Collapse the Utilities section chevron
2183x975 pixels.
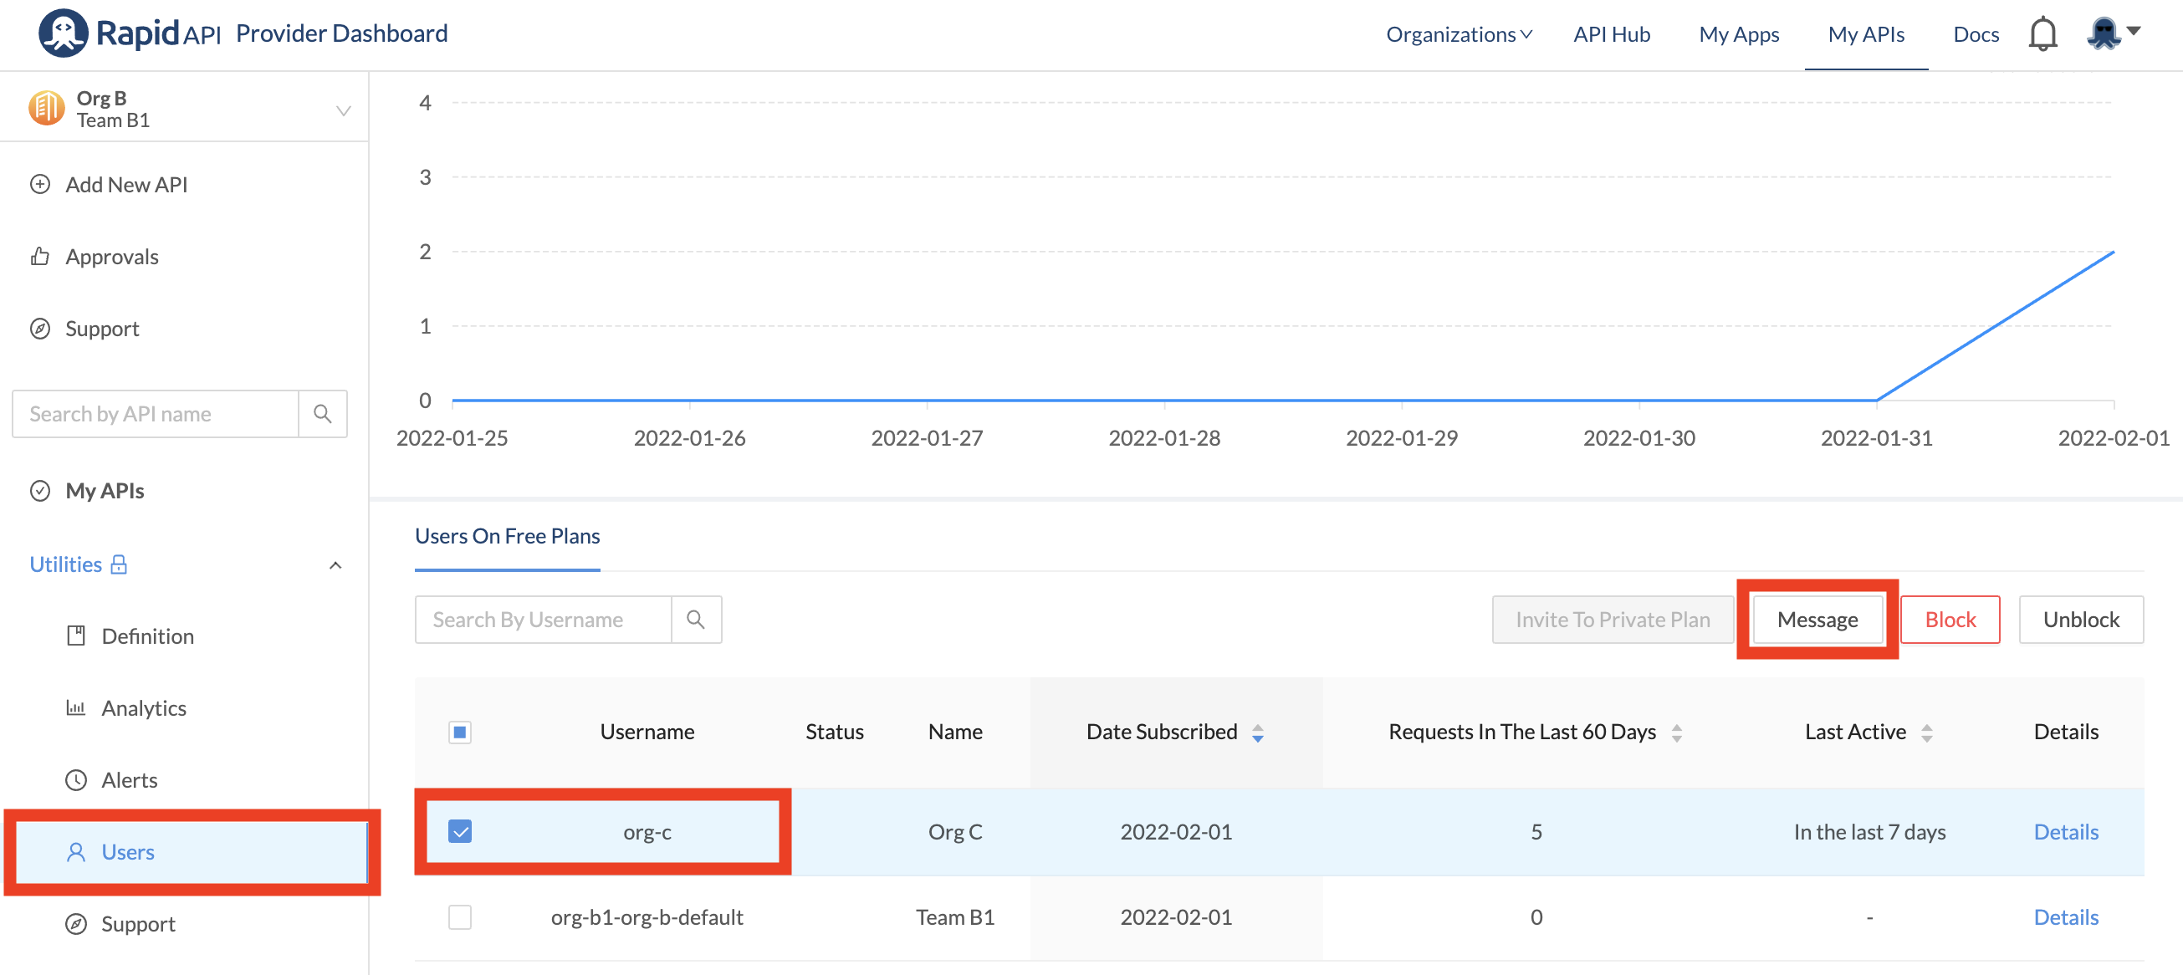click(335, 565)
